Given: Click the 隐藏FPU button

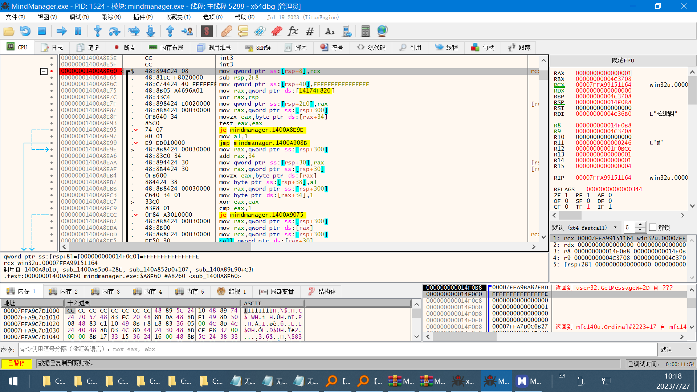Looking at the screenshot, I should [623, 60].
